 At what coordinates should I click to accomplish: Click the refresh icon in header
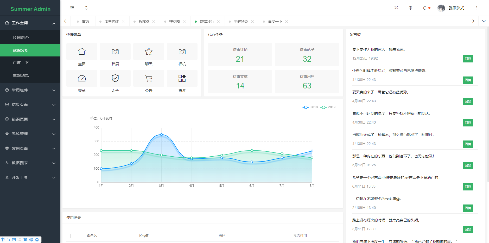pos(86,8)
